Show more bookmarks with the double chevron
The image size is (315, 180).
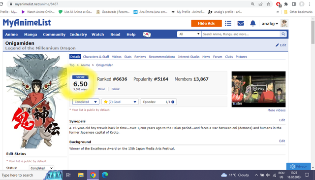click(x=278, y=12)
